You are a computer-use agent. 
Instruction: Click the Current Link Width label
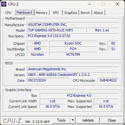23,101
